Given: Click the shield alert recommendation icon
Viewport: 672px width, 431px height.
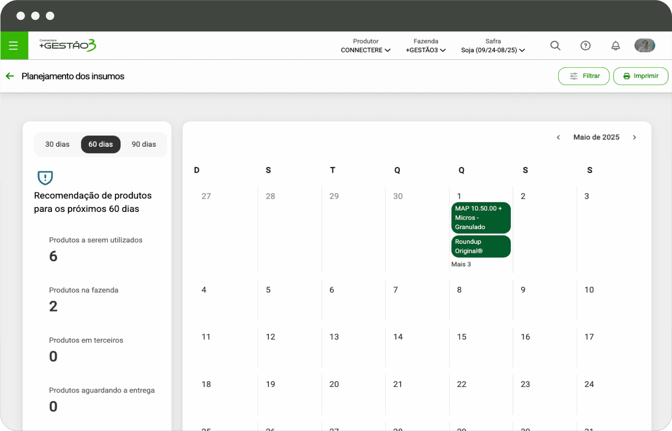Looking at the screenshot, I should 45,178.
